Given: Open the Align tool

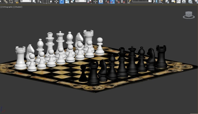Looking at the screenshot, I should tap(161, 2).
